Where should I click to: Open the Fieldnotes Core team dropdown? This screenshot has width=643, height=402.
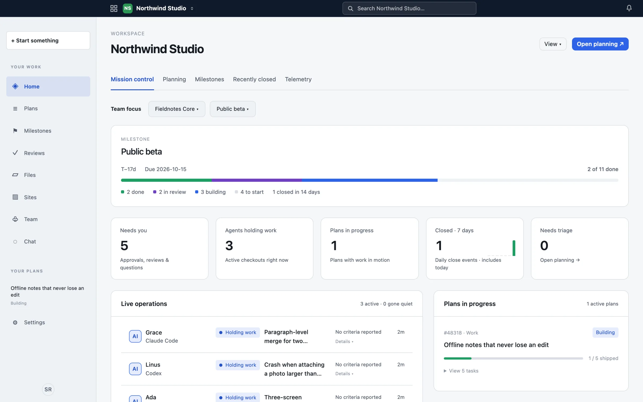[177, 109]
